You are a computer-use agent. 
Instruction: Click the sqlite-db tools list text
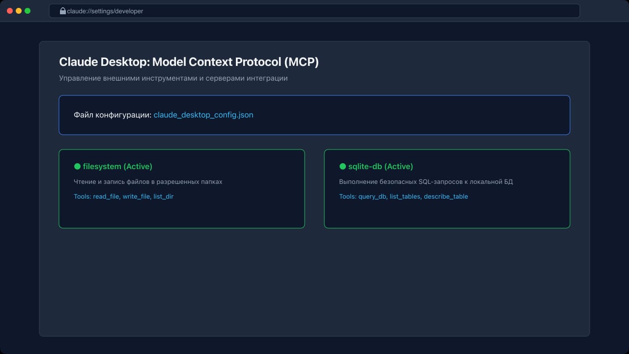403,197
